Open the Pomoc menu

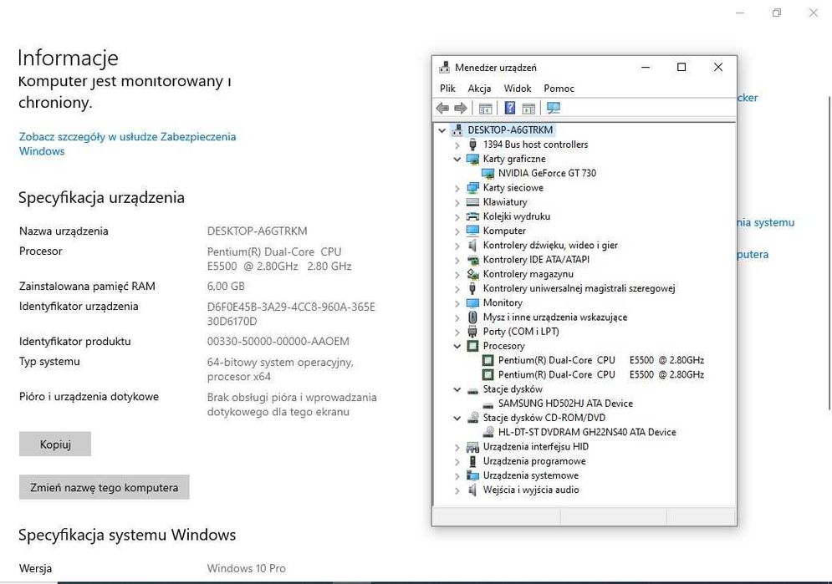pyautogui.click(x=559, y=89)
